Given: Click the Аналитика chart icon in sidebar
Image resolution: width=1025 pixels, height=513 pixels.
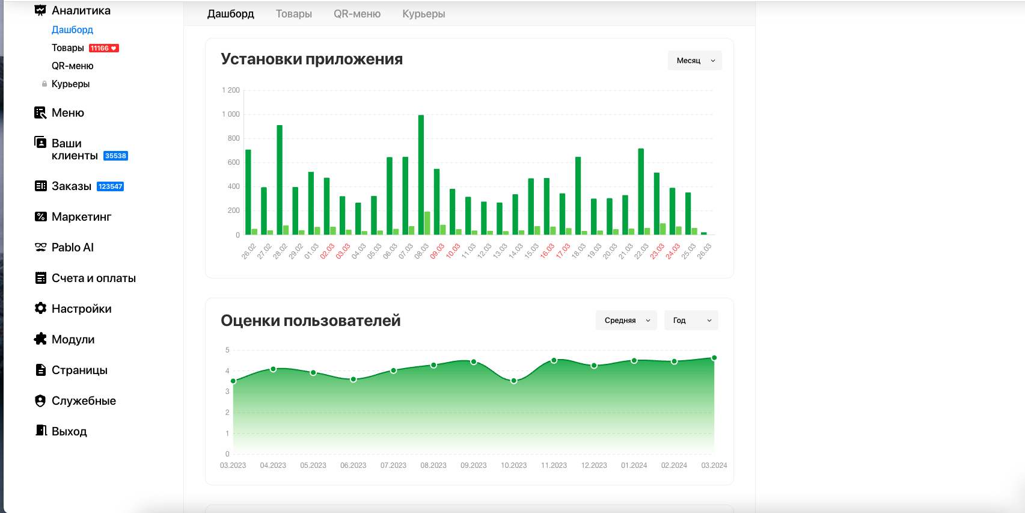Looking at the screenshot, I should point(40,10).
